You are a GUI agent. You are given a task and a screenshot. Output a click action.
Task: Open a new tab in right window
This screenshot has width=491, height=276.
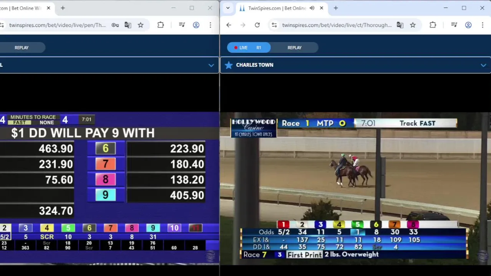pos(336,8)
